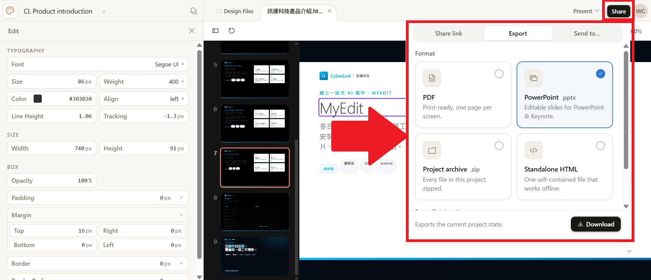Select slide thumbnail 5
This screenshot has height=280, width=651.
255,79
